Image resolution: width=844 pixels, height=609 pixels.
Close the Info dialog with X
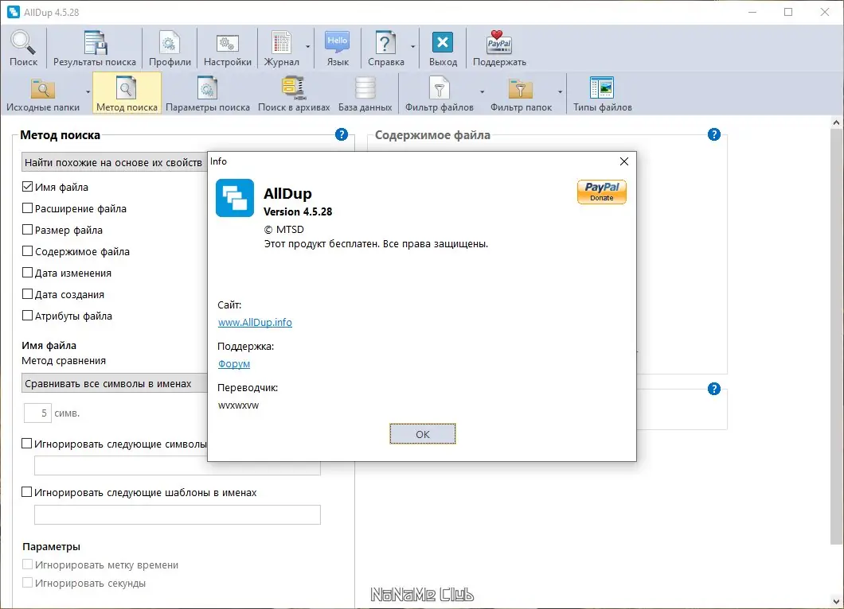tap(624, 161)
